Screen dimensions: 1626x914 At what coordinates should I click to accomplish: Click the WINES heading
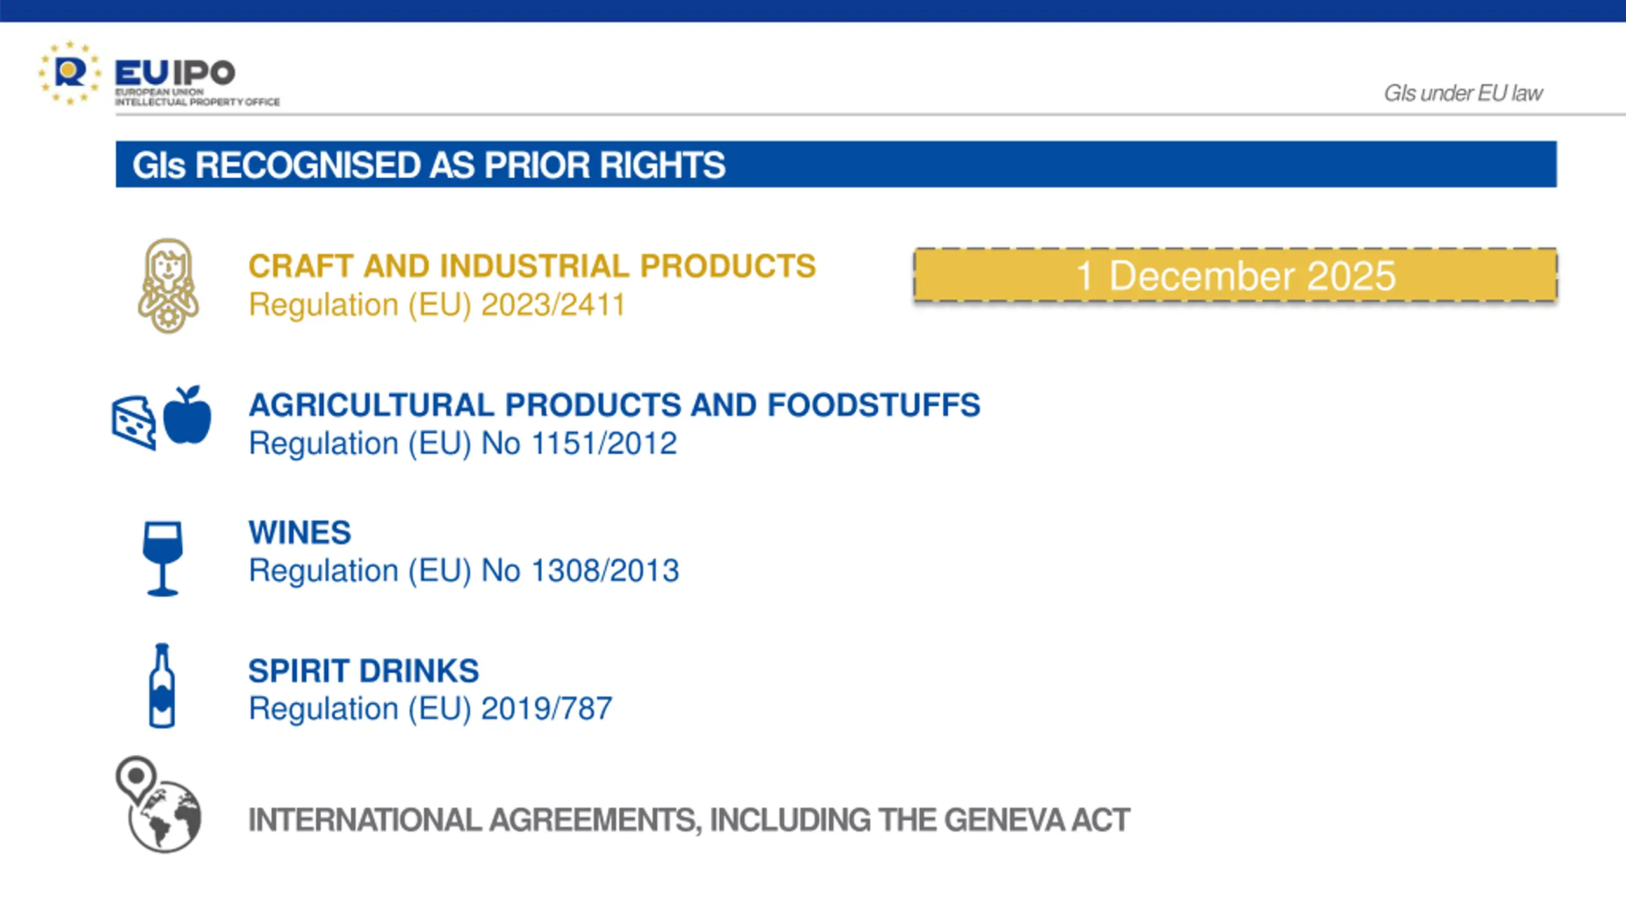click(x=300, y=533)
